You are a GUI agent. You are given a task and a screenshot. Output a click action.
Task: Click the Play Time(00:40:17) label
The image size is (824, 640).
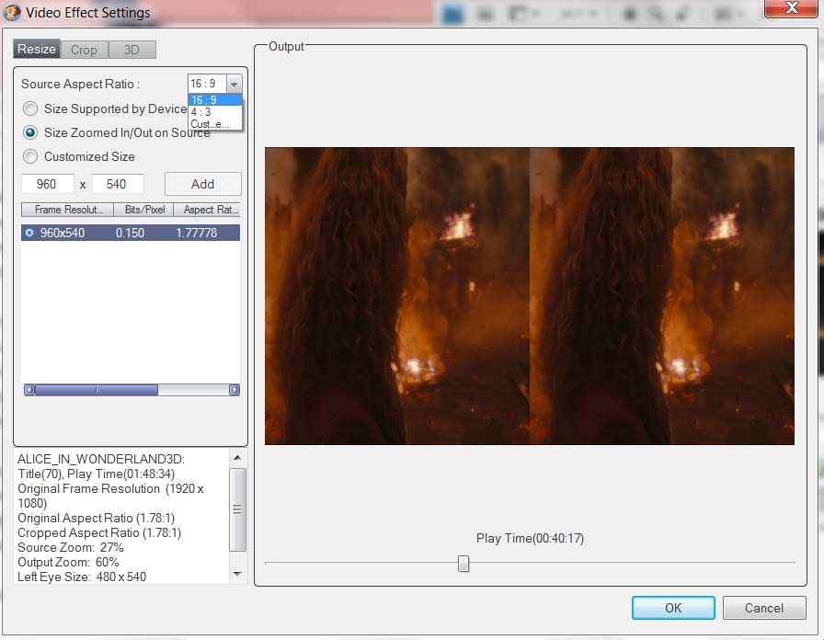coord(530,539)
